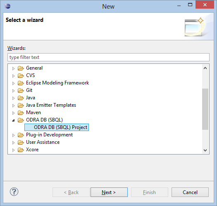Select the Plug-in Development label

pos(50,135)
